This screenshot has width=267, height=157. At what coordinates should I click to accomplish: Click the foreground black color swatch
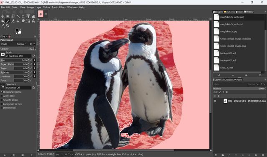point(17,30)
